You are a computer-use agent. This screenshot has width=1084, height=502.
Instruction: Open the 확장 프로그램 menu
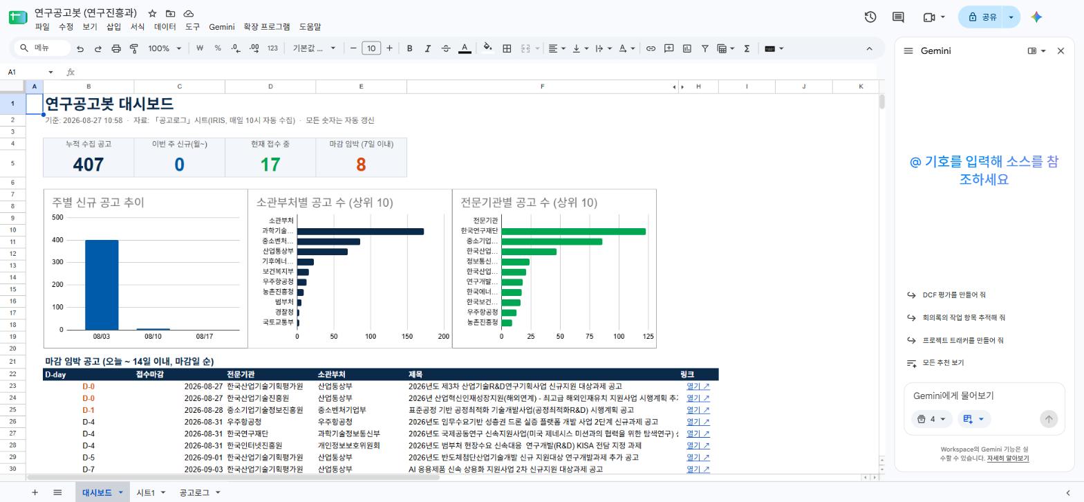pyautogui.click(x=267, y=27)
